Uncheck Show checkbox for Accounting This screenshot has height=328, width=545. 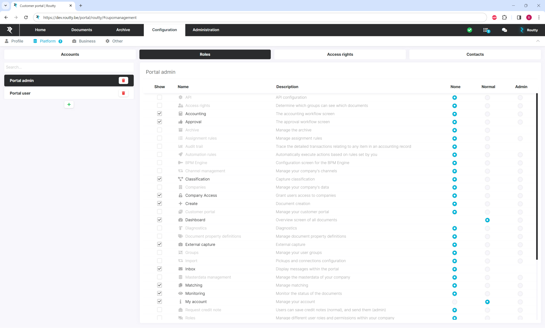160,114
